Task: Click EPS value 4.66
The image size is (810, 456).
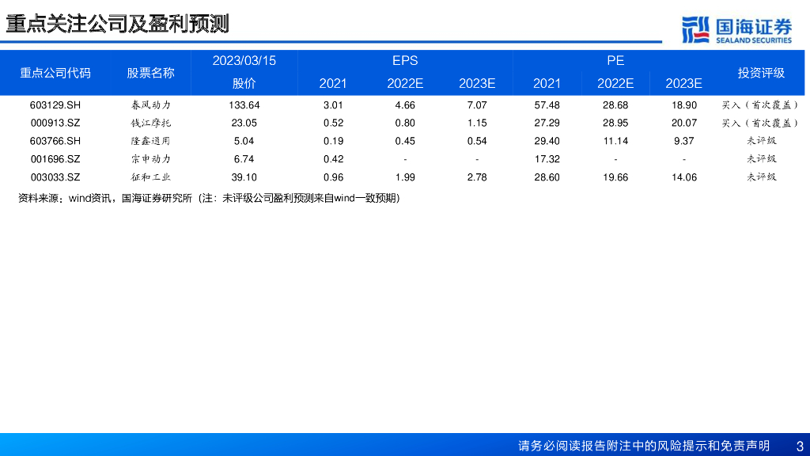Action: tap(405, 105)
